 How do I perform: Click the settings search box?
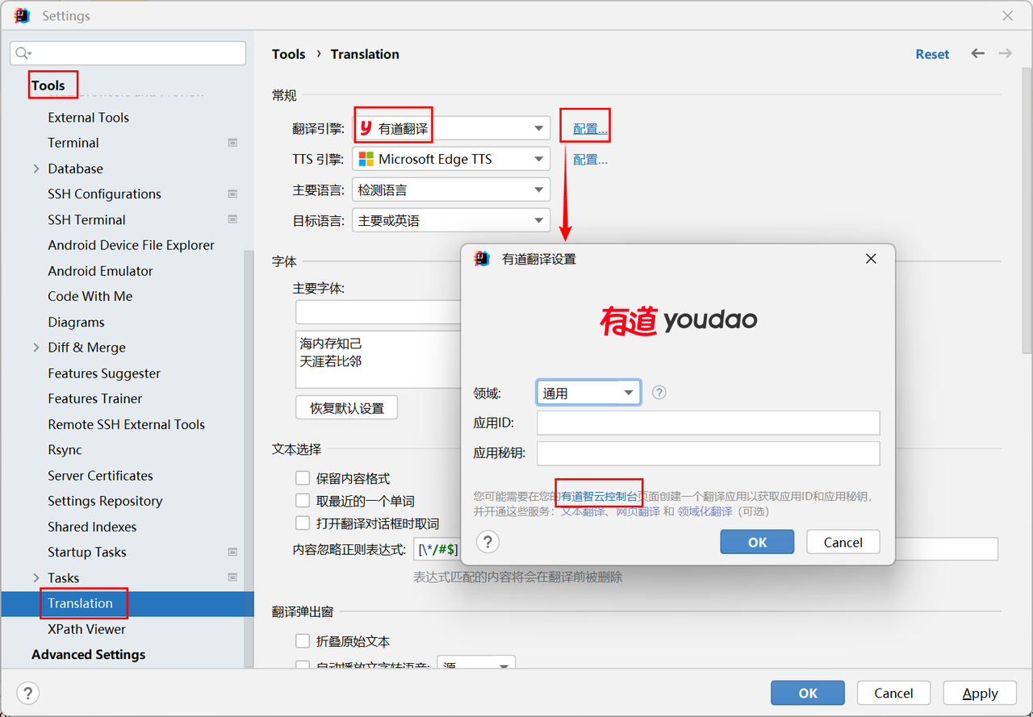pyautogui.click(x=128, y=53)
